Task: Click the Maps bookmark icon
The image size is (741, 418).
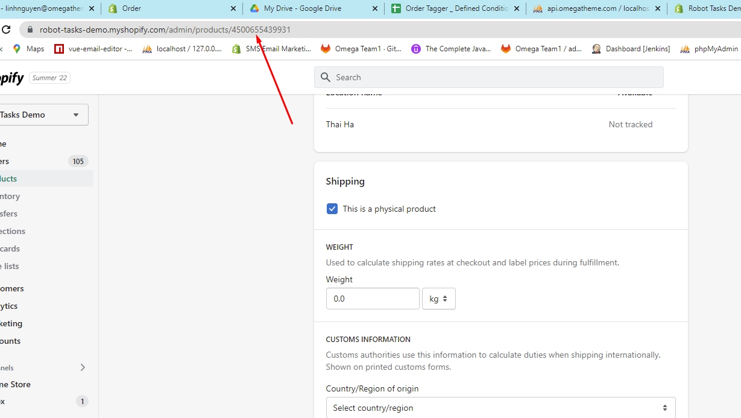Action: pos(16,49)
